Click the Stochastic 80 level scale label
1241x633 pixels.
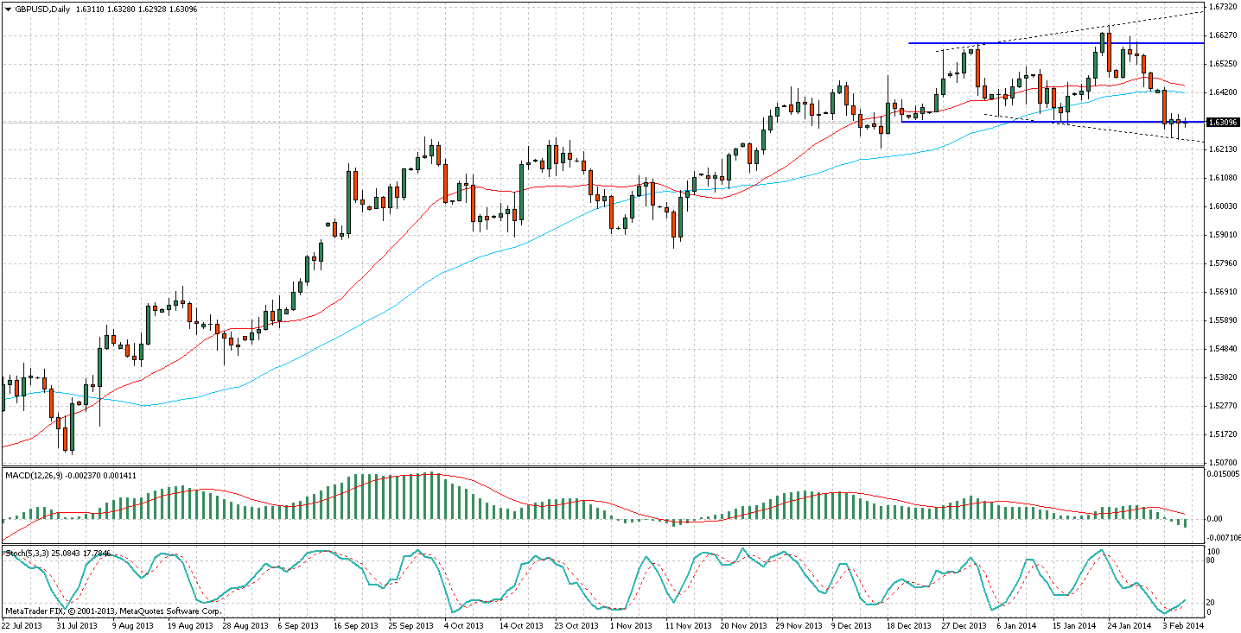pos(1212,561)
